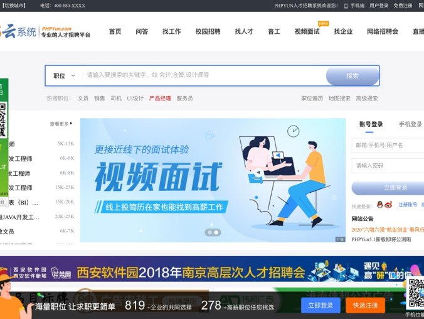Open the 2020"六增六强" announcement
The image size is (424, 319).
coord(388,230)
